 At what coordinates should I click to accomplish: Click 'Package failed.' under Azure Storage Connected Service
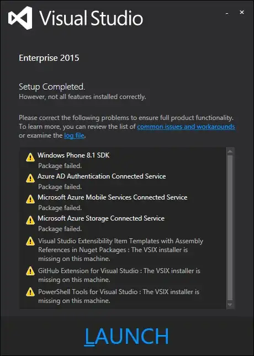(x=60, y=229)
